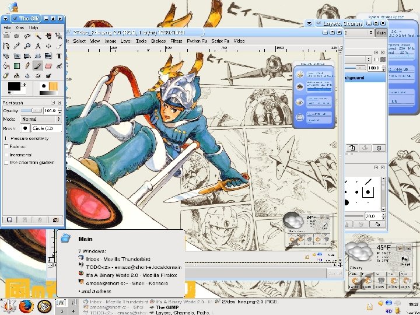The height and width of the screenshot is (315, 420).
Task: Select the Move tool
Action: pyautogui.click(x=48, y=46)
